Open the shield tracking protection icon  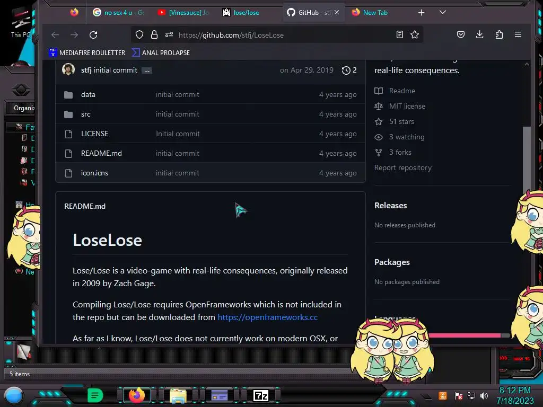[x=139, y=34]
